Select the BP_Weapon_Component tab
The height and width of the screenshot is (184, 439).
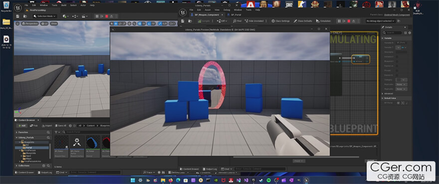point(207,15)
